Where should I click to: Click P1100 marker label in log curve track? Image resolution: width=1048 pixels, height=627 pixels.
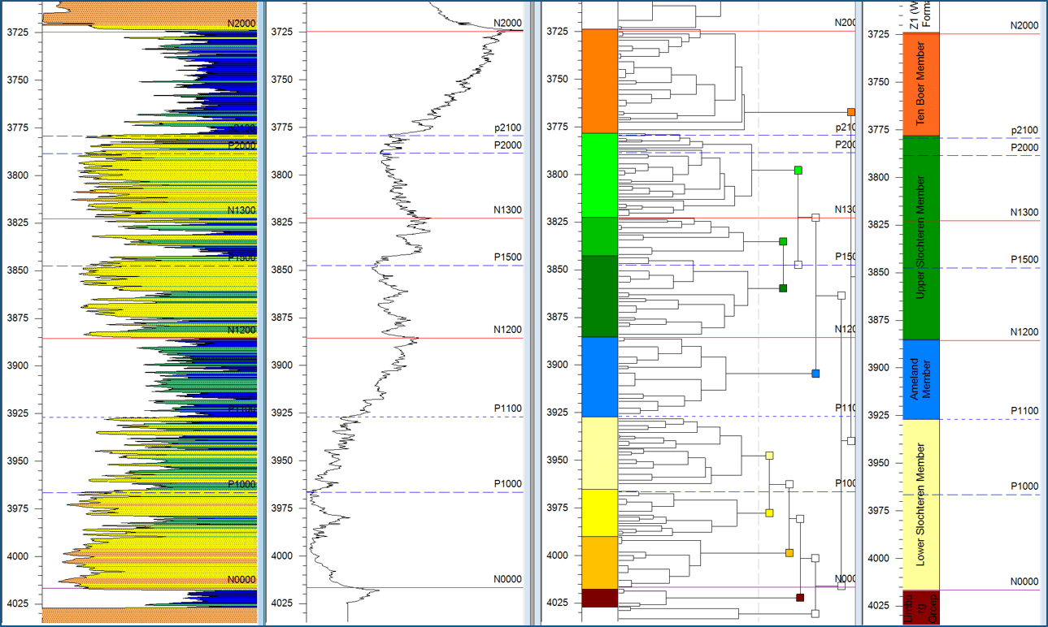click(x=507, y=409)
